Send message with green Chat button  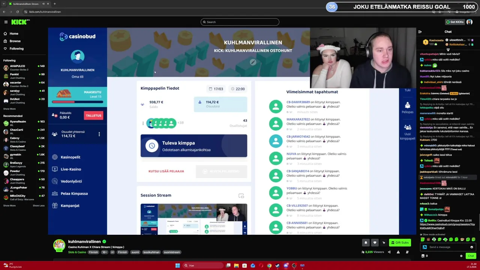[x=471, y=256]
